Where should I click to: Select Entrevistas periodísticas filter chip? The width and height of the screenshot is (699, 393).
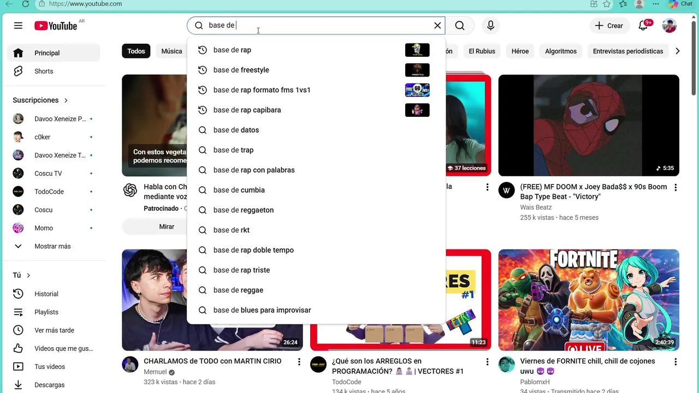(628, 51)
